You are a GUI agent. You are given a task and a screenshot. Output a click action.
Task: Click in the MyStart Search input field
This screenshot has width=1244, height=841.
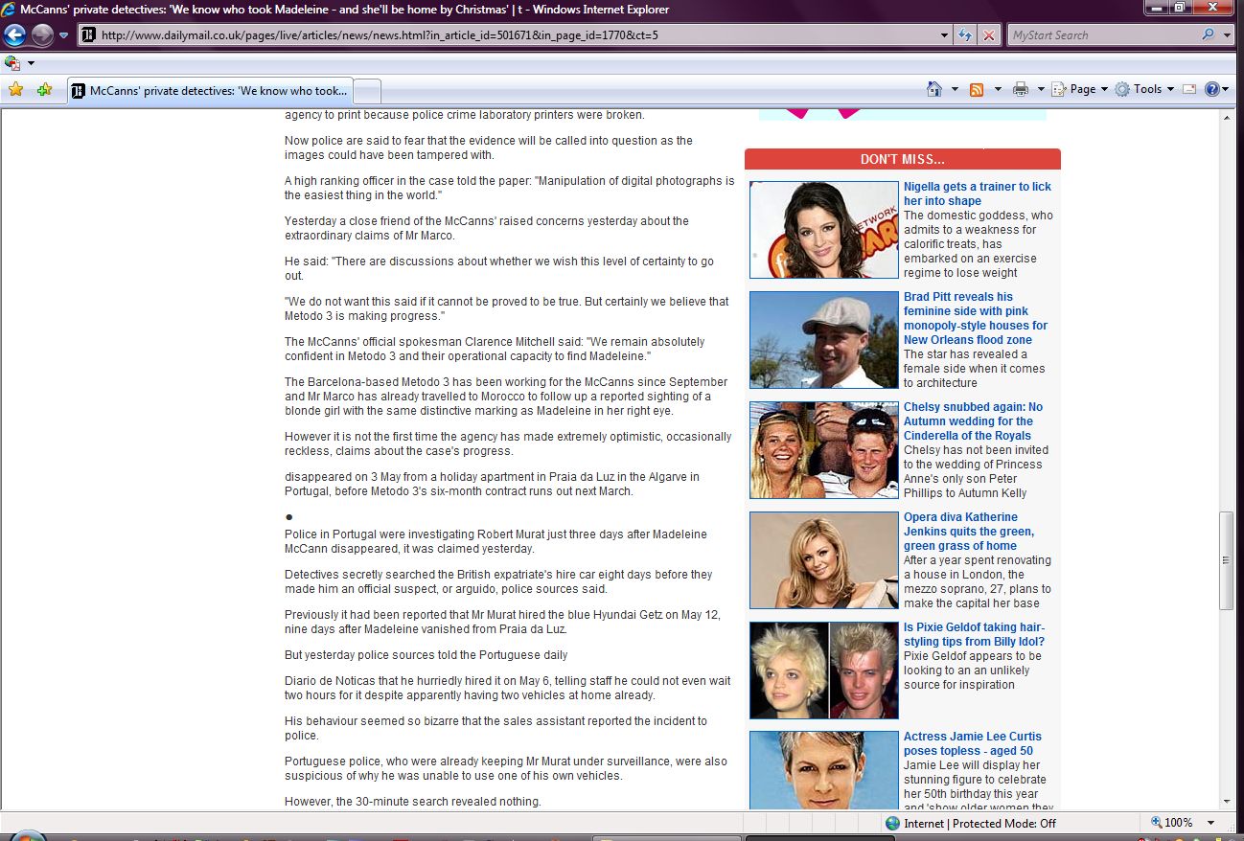point(1100,35)
